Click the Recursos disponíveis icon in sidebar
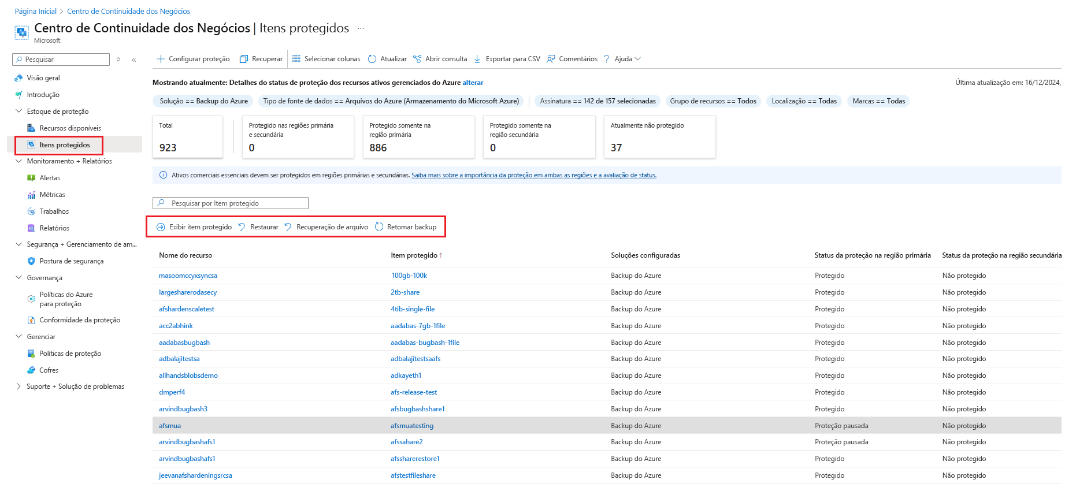 click(31, 128)
